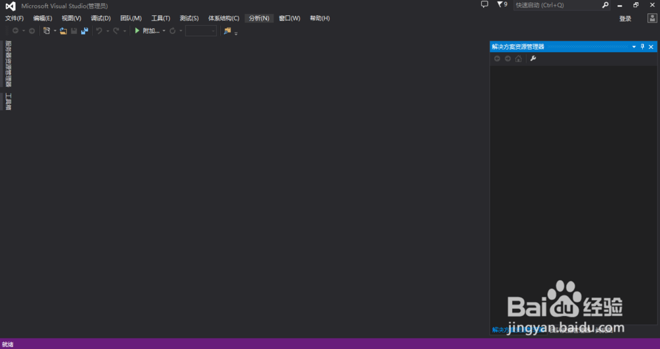This screenshot has width=660, height=349.
Task: Click the notifications flag icon
Action: (500, 5)
